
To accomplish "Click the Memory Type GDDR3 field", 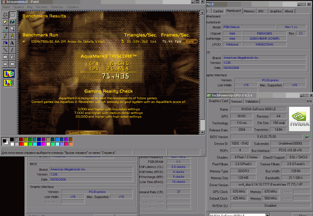I will point(243,171).
